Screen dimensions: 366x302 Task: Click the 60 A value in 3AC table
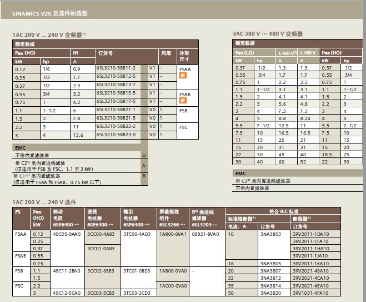281,162
